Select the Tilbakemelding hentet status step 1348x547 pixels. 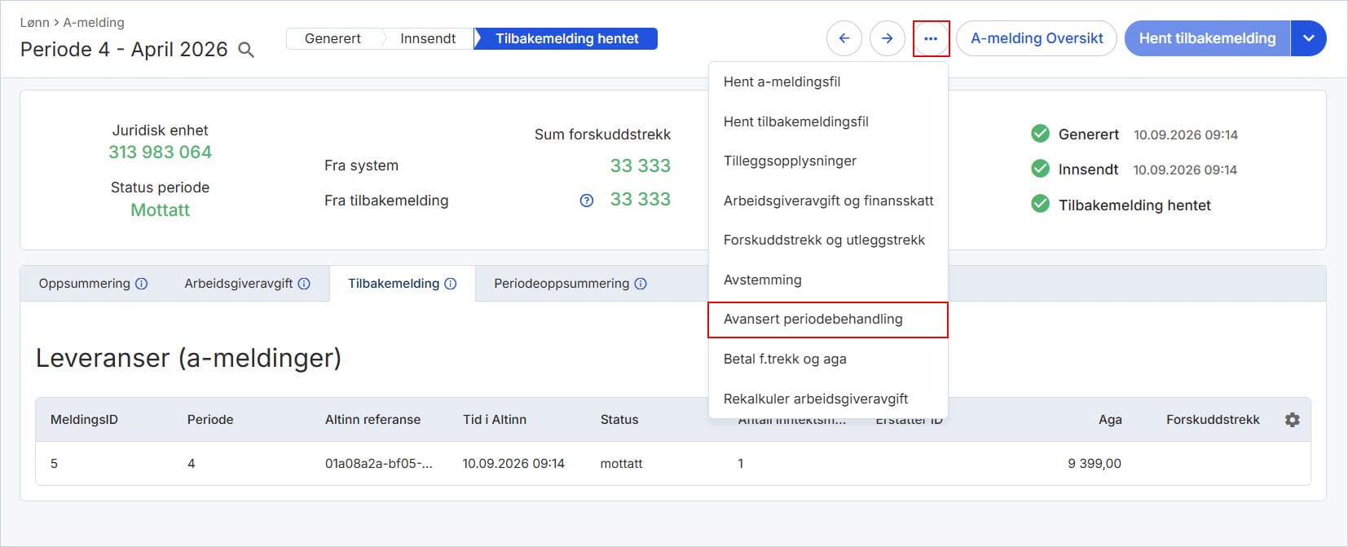pos(566,38)
